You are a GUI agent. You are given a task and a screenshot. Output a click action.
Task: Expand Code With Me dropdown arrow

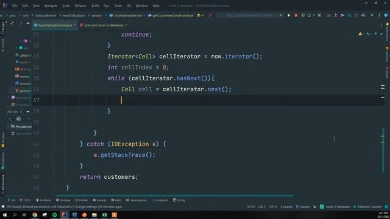203,15
